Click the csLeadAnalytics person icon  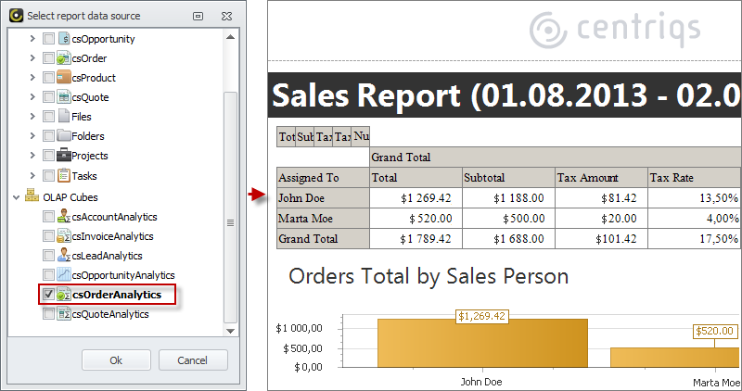pos(63,256)
